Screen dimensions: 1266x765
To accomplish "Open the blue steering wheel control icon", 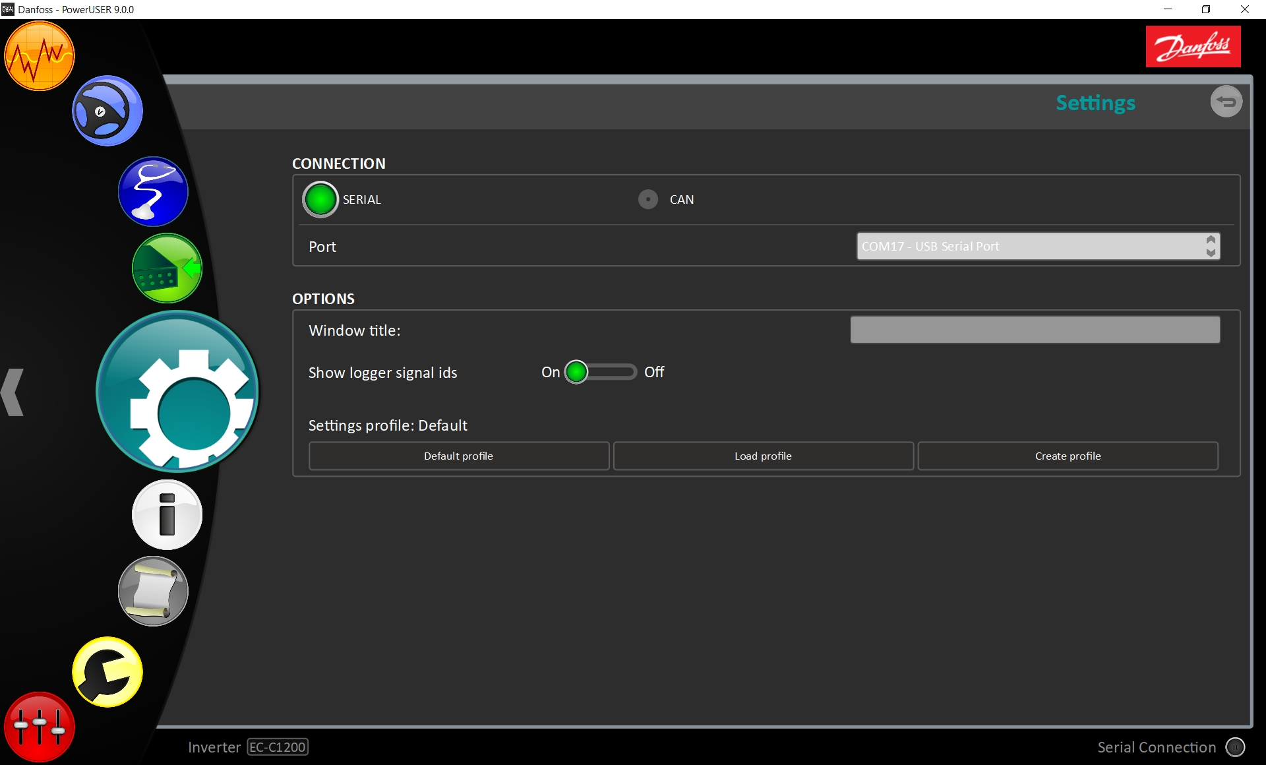I will point(107,111).
